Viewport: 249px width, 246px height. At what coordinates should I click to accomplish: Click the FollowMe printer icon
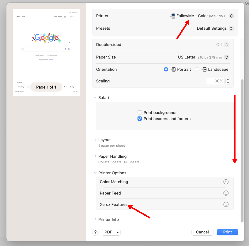[173, 16]
